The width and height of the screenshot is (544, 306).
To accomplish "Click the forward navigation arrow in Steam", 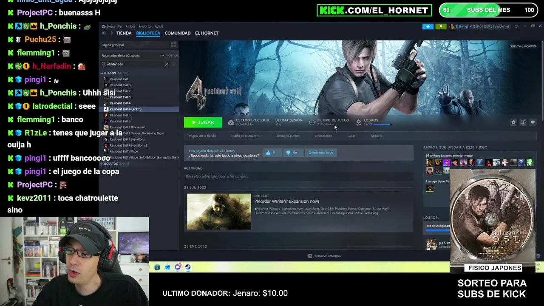I will 110,33.
